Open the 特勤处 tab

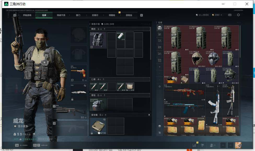point(112,15)
